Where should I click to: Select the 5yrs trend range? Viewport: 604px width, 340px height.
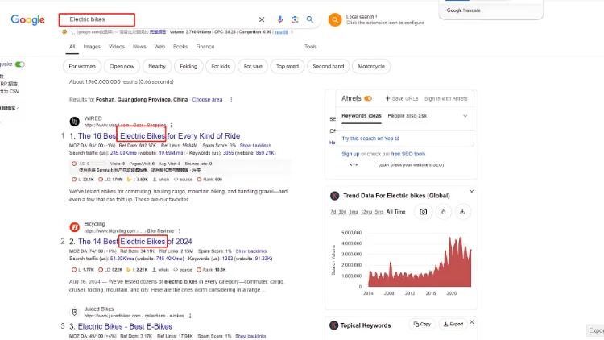coord(379,212)
